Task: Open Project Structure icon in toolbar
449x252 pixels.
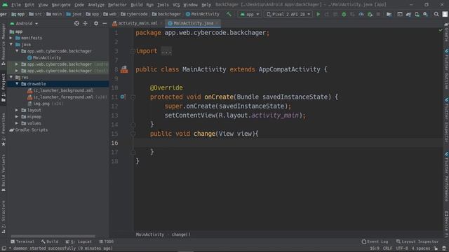Action: pyautogui.click(x=389, y=14)
